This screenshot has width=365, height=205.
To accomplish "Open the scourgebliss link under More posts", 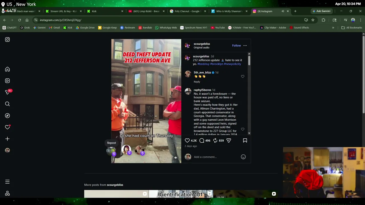I will click(x=115, y=185).
